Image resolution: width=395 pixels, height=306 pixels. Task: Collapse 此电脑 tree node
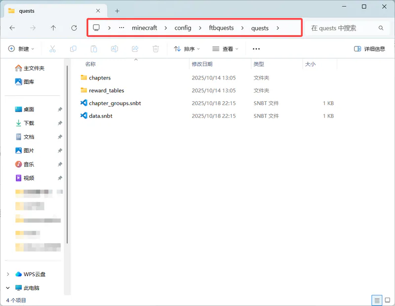(8, 288)
